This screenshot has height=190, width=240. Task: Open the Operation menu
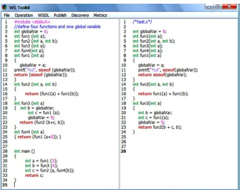pos(24,15)
